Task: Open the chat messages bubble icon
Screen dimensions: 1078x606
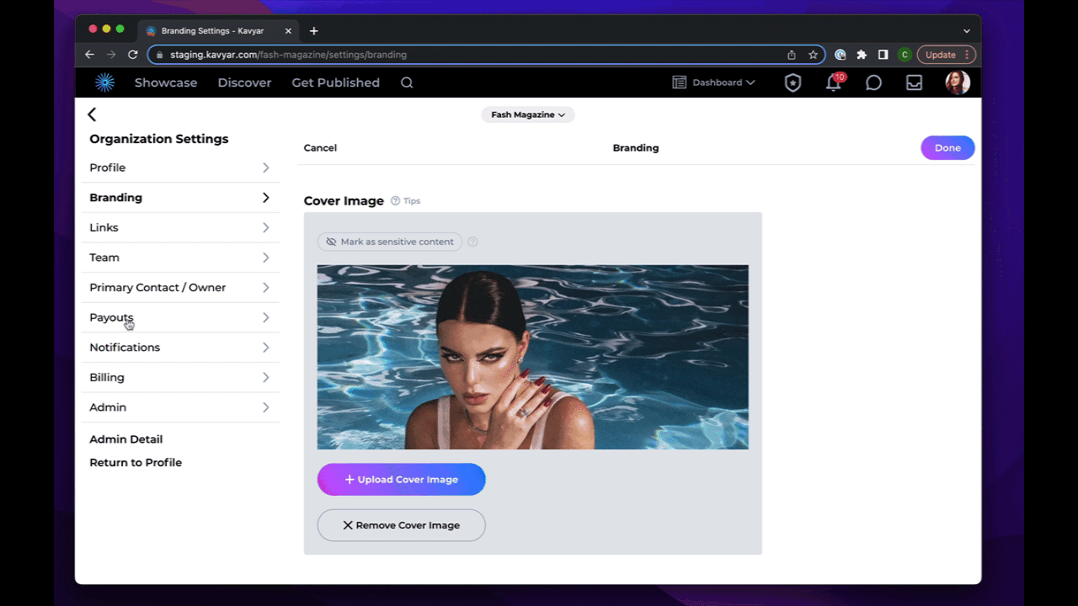Action: coord(873,82)
